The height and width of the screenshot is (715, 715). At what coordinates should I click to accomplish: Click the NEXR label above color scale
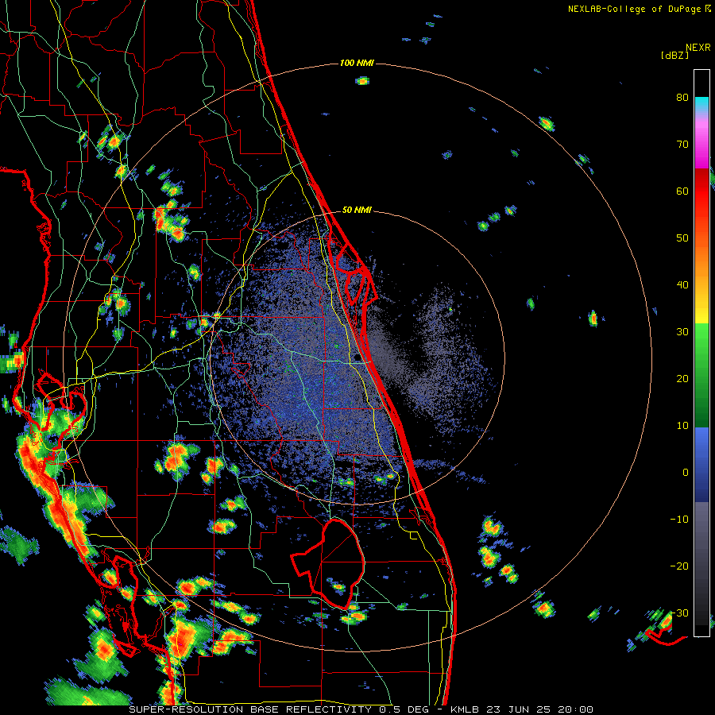(x=698, y=48)
